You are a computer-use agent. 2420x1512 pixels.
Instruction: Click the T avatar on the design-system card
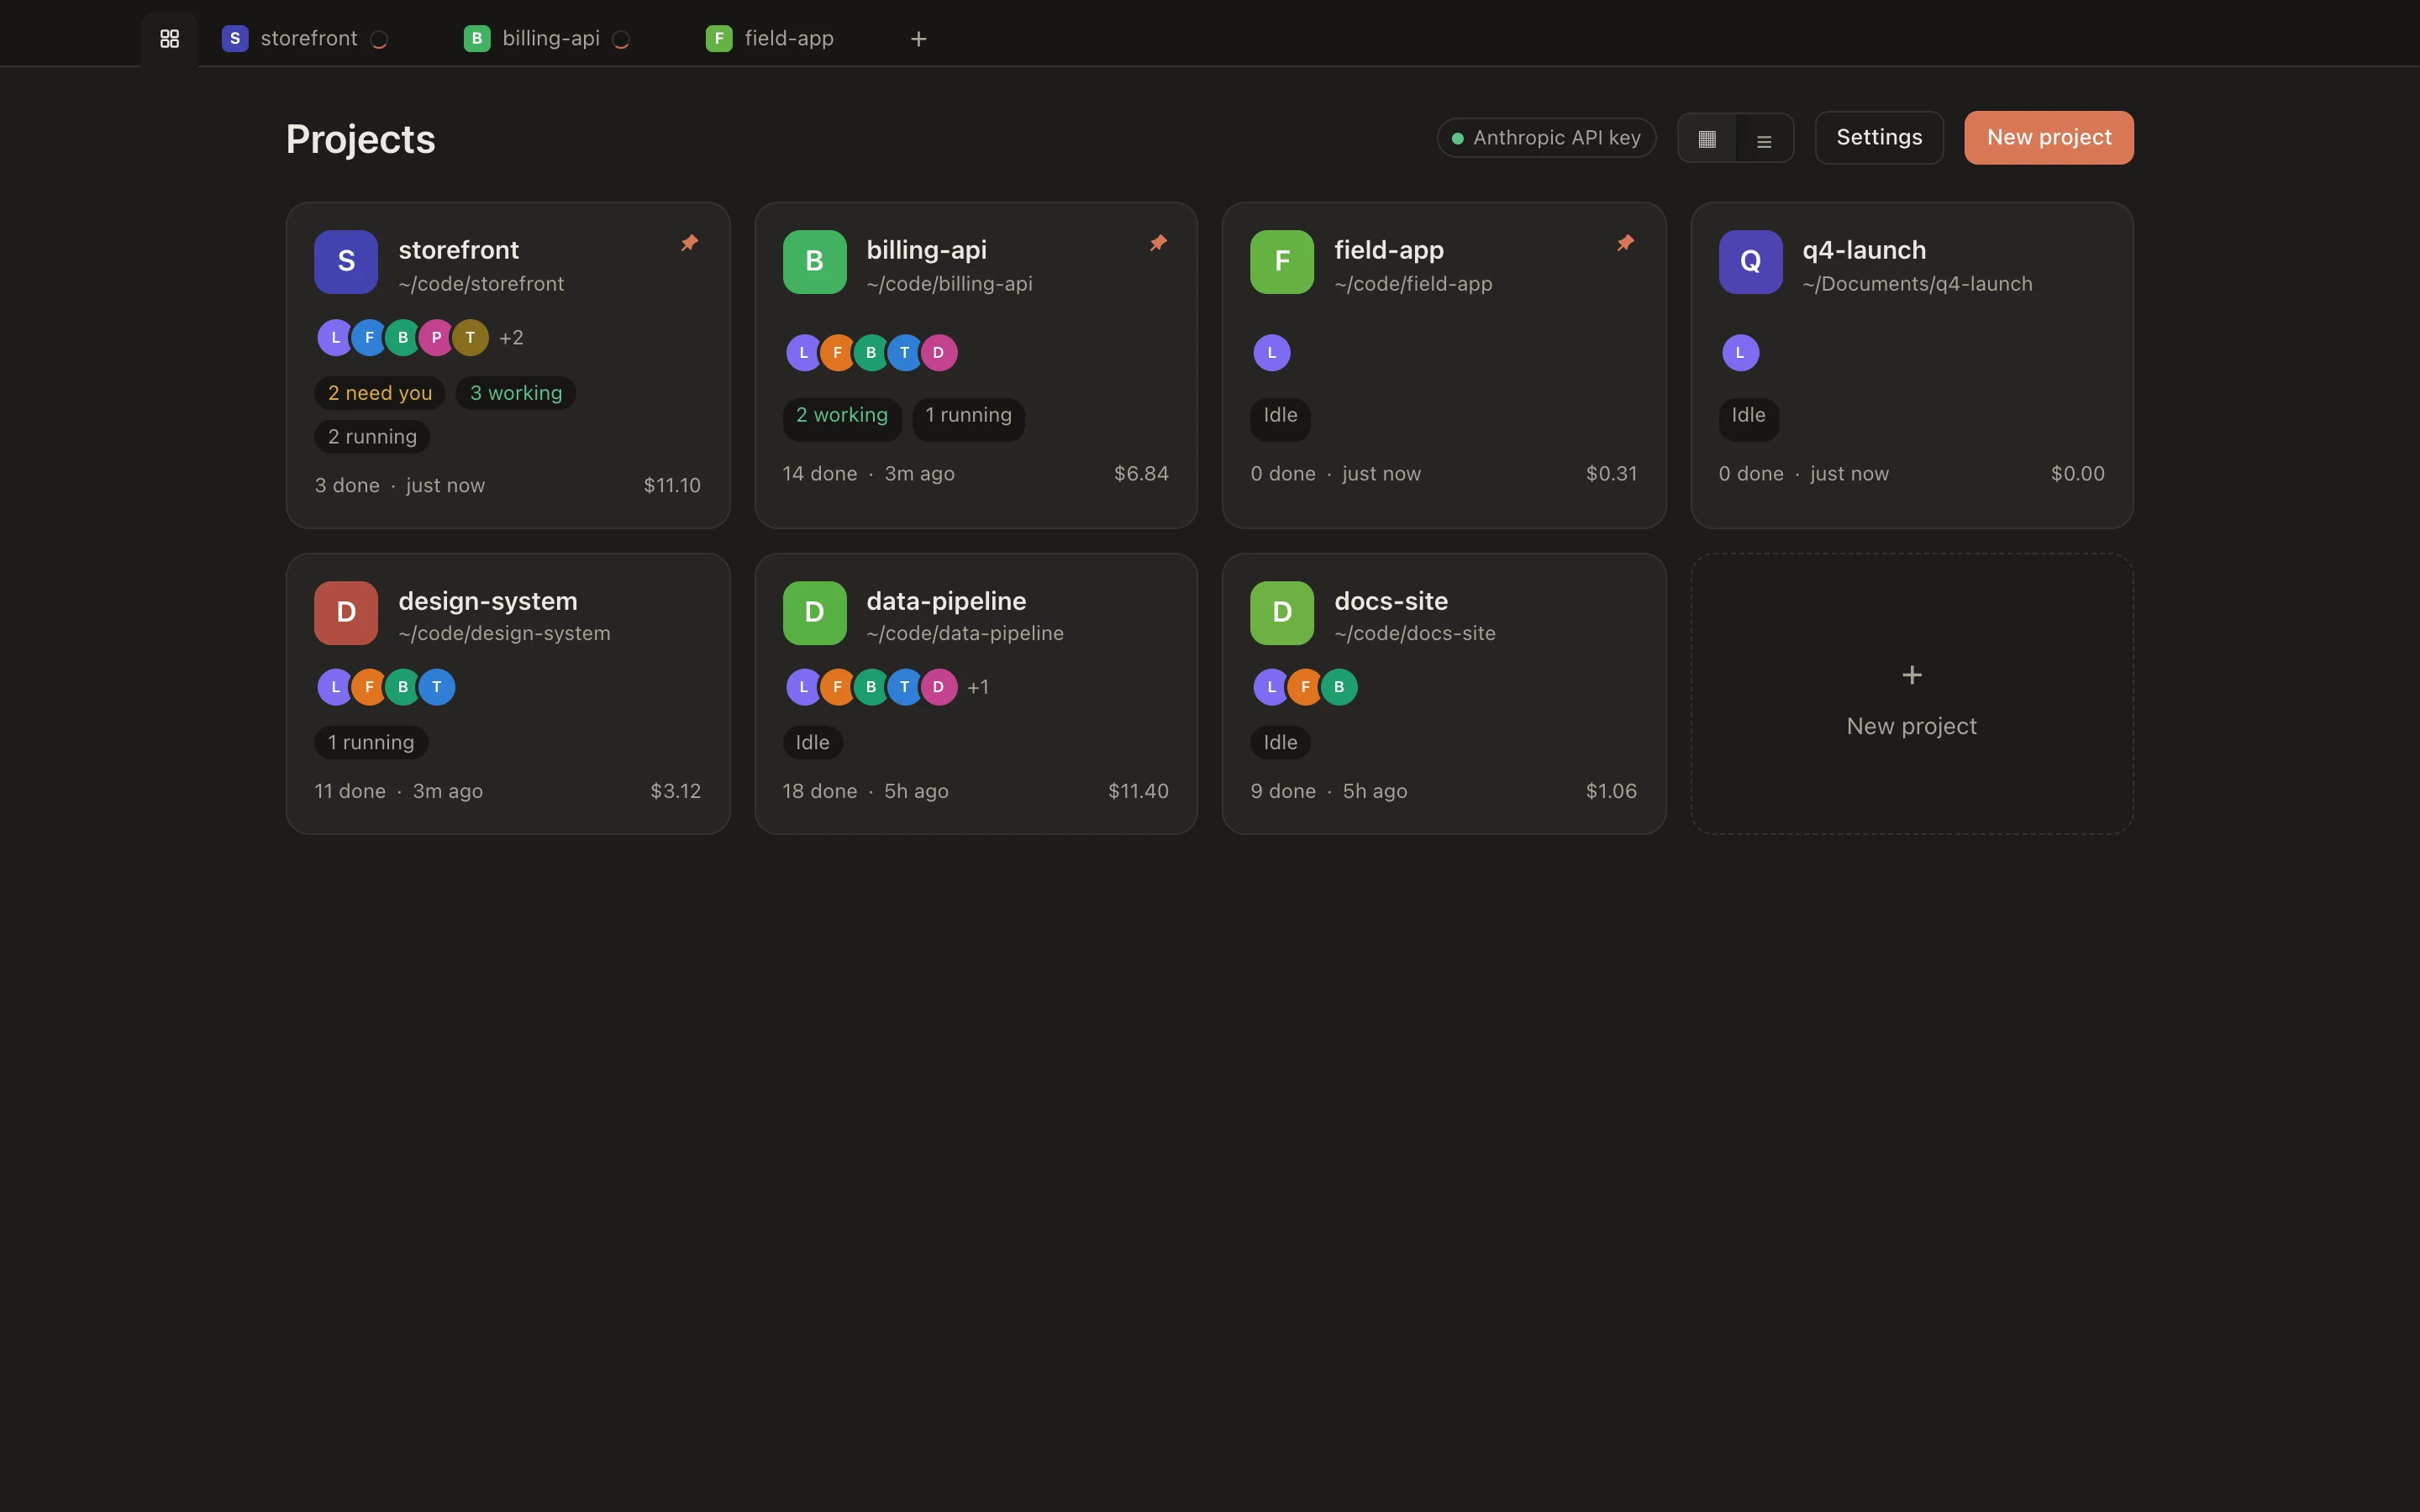coord(436,687)
